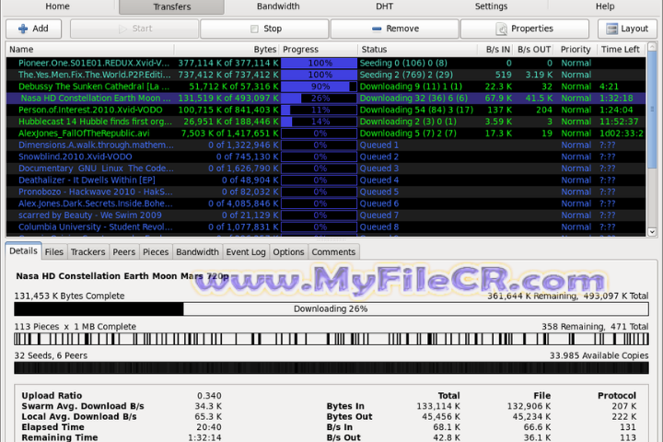Sort by the B/s OUT column header
This screenshot has width=663, height=442.
pos(533,50)
